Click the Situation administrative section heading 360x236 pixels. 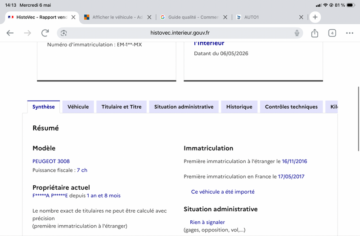tap(220, 209)
